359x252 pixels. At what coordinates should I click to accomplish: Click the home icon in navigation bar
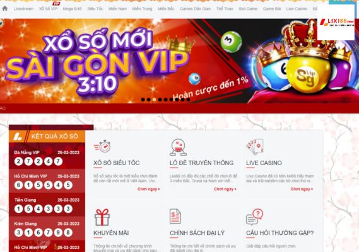[5, 8]
